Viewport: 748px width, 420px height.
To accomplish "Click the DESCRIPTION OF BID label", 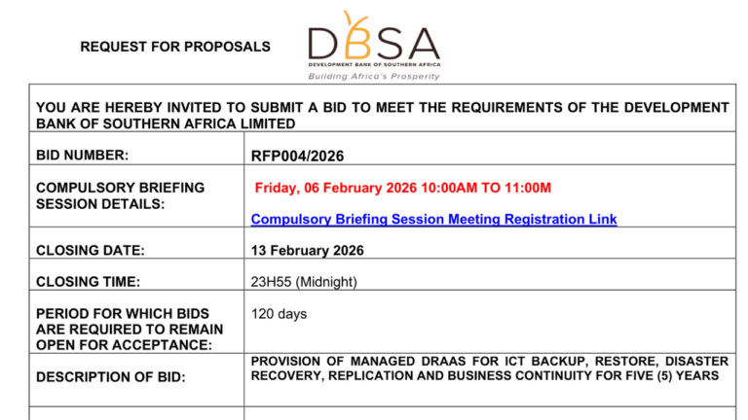I will point(110,376).
